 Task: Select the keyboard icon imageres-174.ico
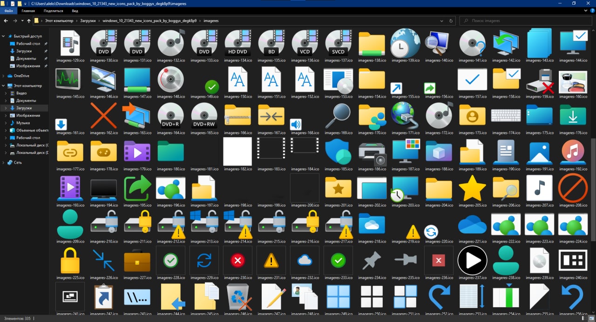point(506,115)
